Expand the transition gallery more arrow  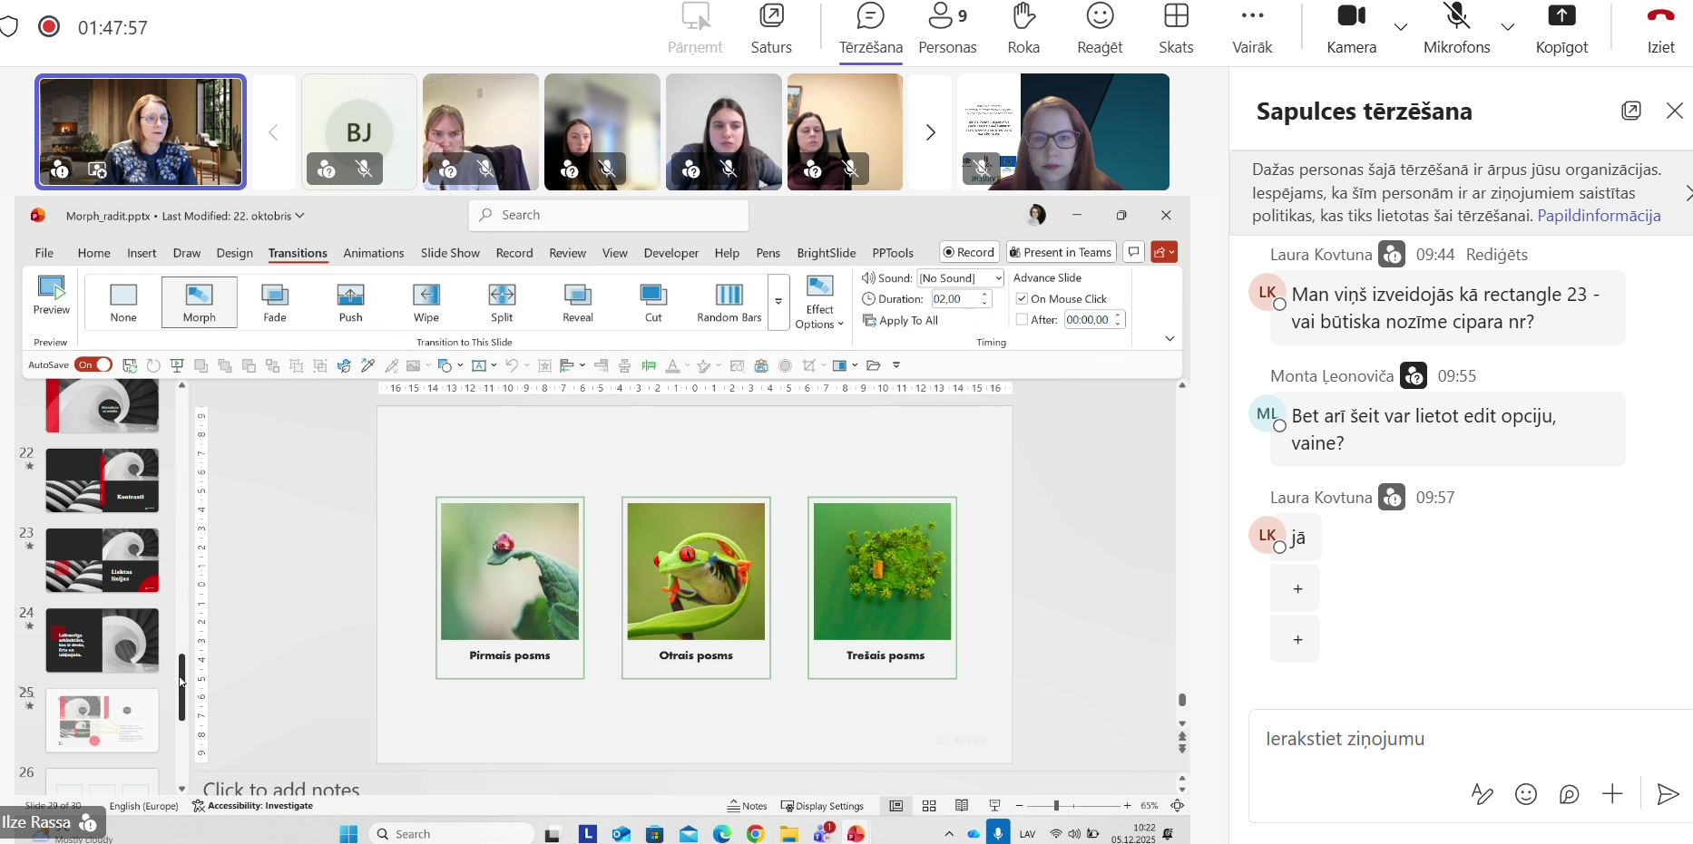tap(778, 302)
